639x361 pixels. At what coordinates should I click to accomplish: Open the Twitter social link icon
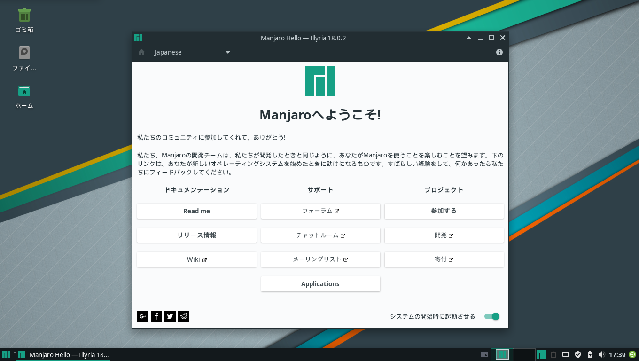[170, 316]
